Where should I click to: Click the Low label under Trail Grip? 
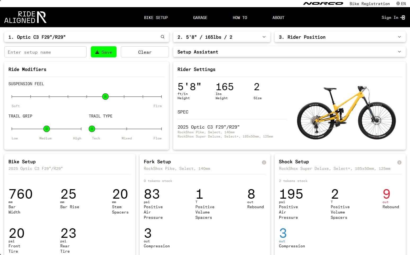click(15, 138)
